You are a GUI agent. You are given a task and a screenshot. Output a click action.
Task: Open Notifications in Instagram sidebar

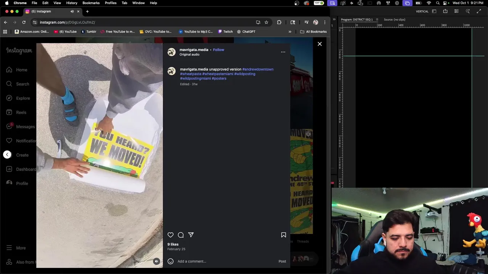click(20, 141)
